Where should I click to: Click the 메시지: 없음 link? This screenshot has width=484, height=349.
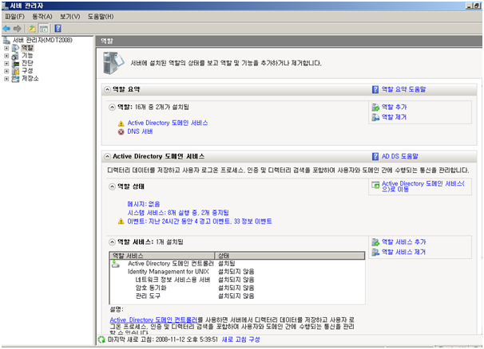(x=144, y=204)
